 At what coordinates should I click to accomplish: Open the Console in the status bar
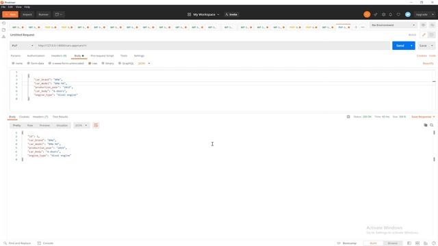[x=46, y=243]
